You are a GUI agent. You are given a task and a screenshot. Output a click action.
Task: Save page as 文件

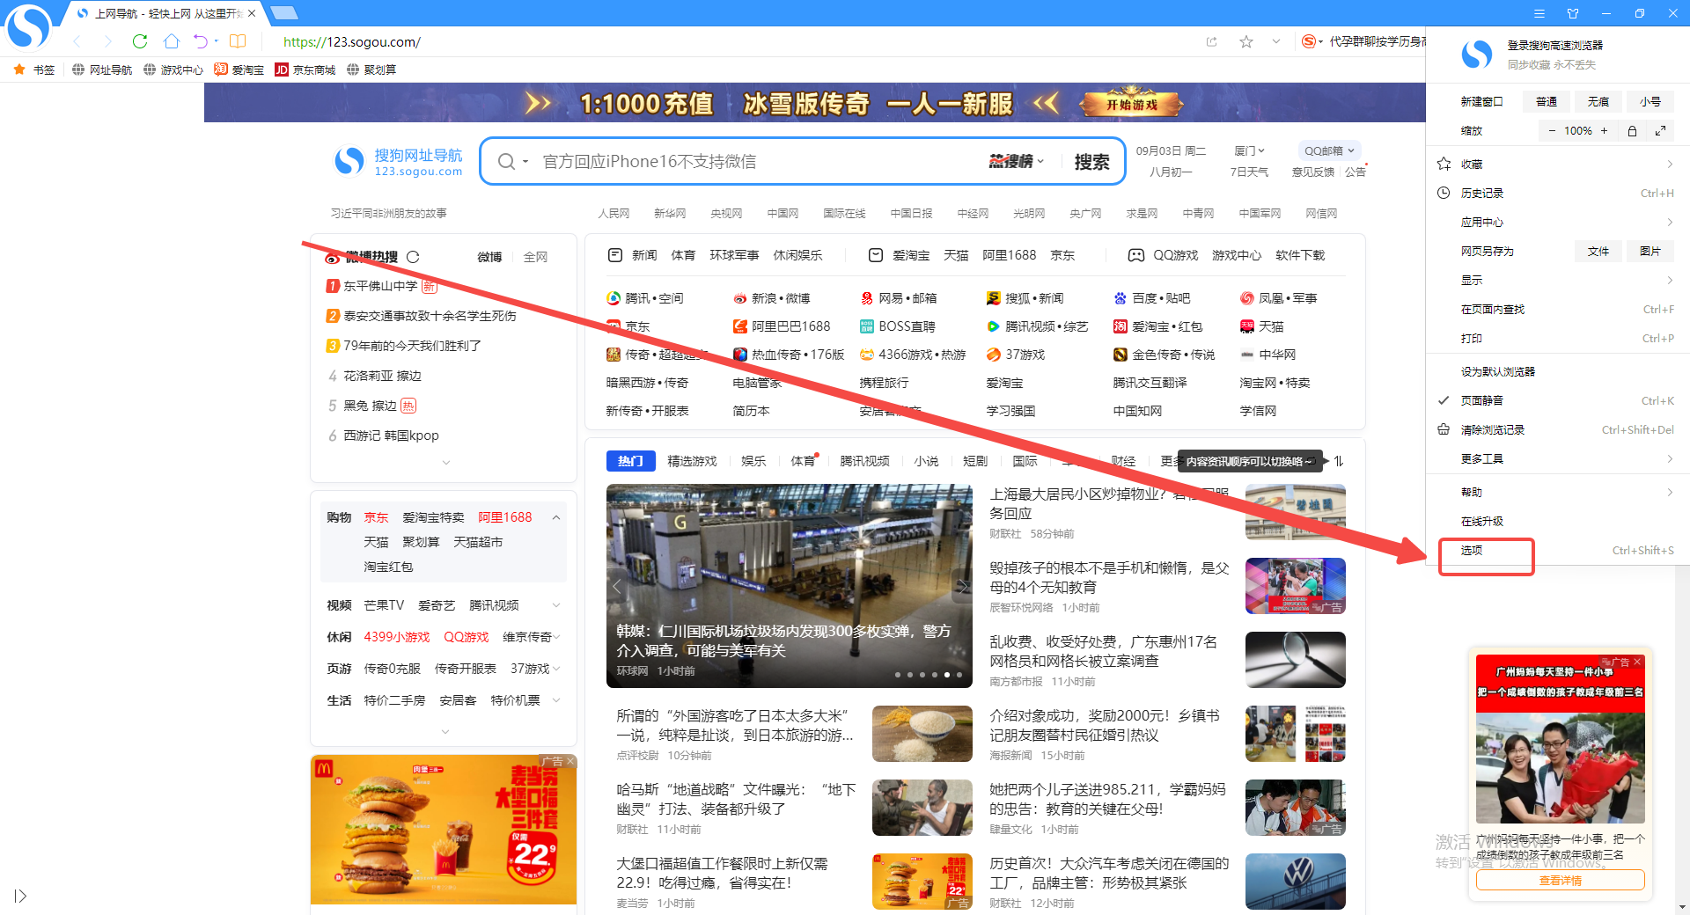click(x=1598, y=251)
